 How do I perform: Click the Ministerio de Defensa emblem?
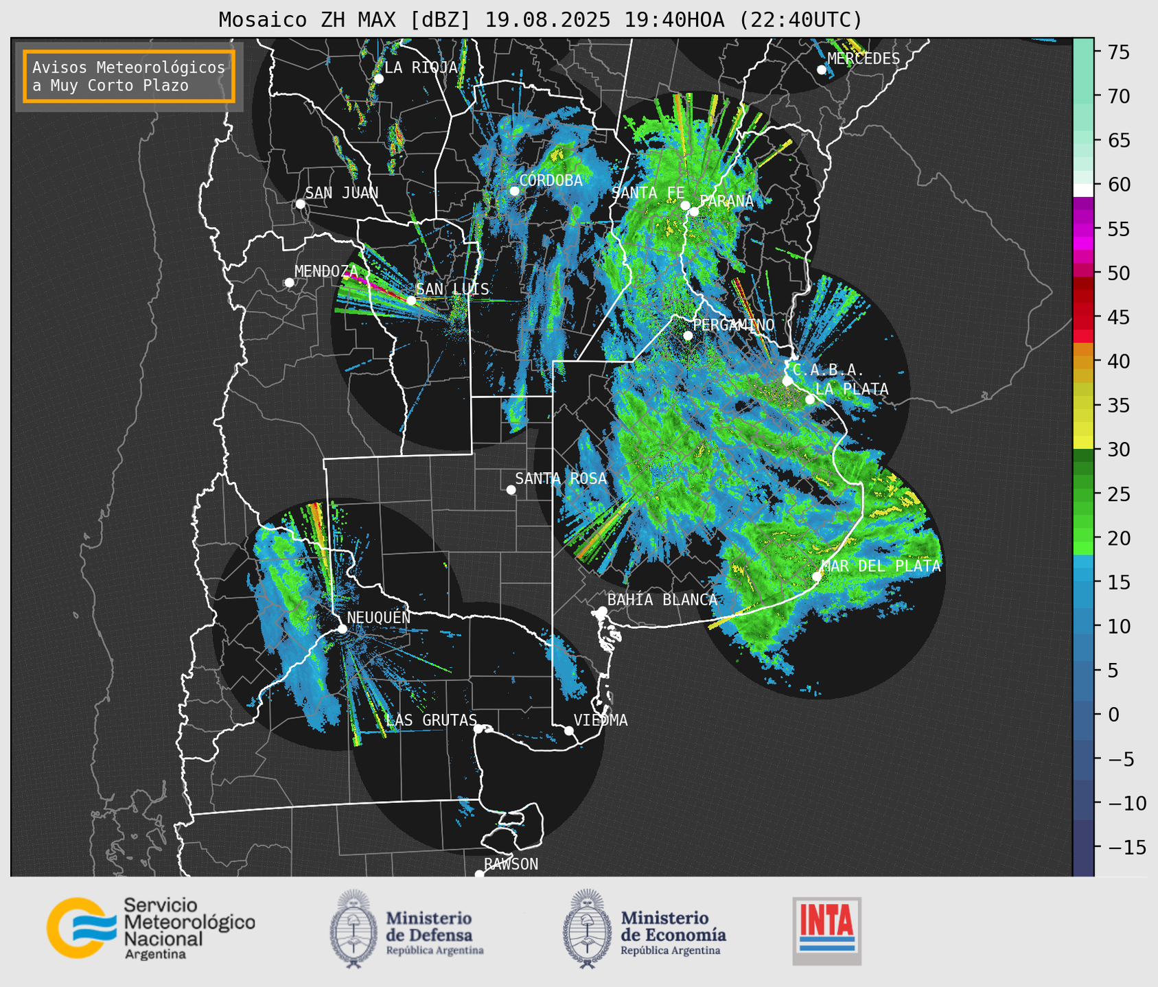click(354, 929)
